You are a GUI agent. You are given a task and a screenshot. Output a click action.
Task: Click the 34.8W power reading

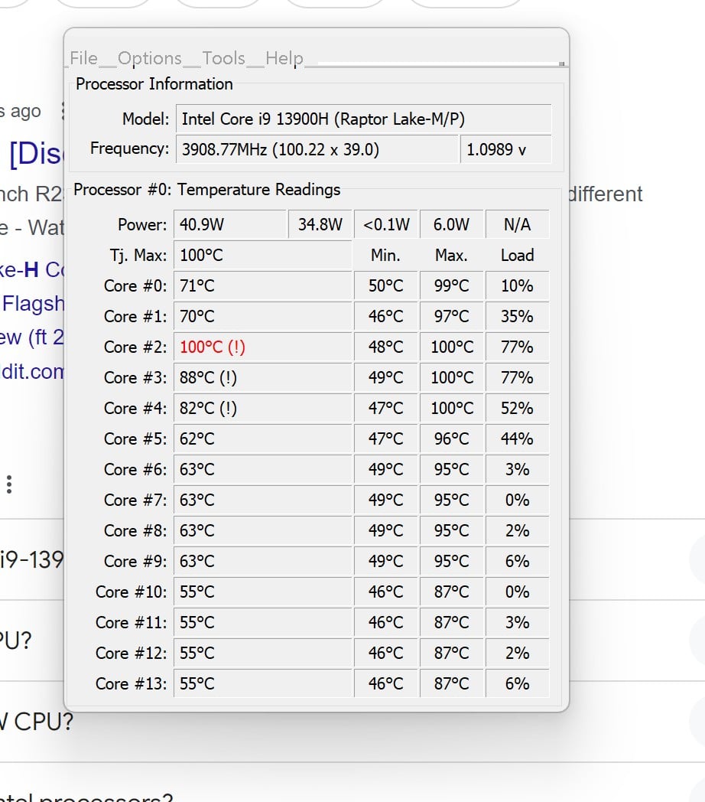pyautogui.click(x=320, y=224)
